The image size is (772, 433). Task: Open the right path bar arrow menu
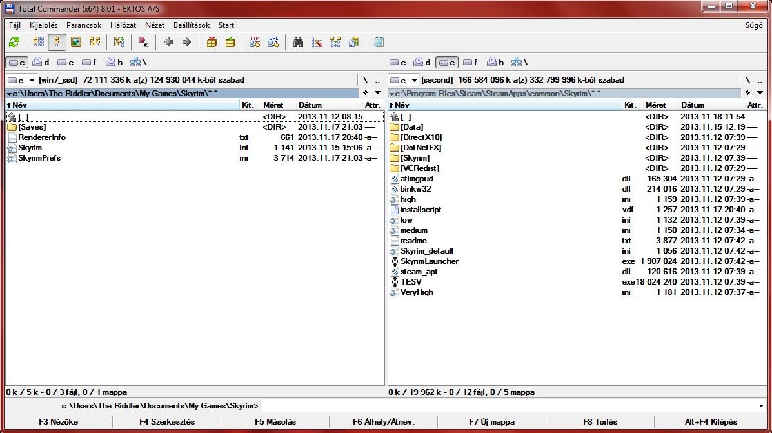click(391, 94)
